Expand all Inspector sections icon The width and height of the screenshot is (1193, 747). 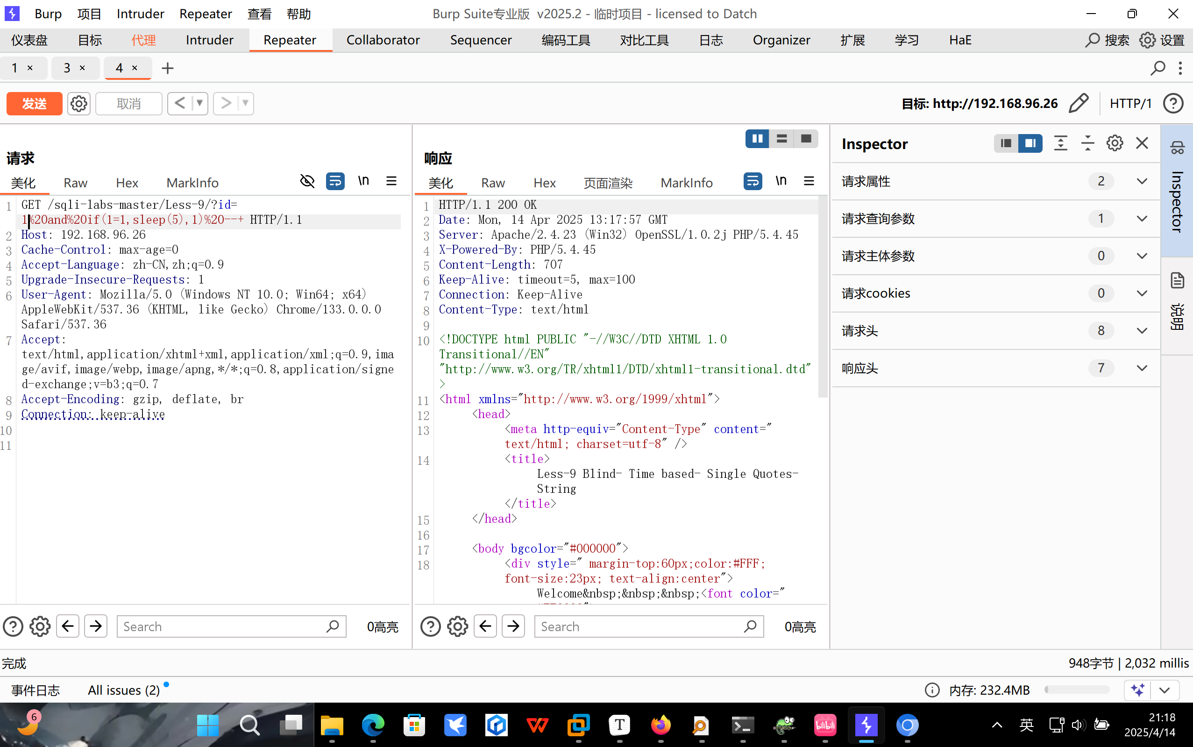[1061, 143]
